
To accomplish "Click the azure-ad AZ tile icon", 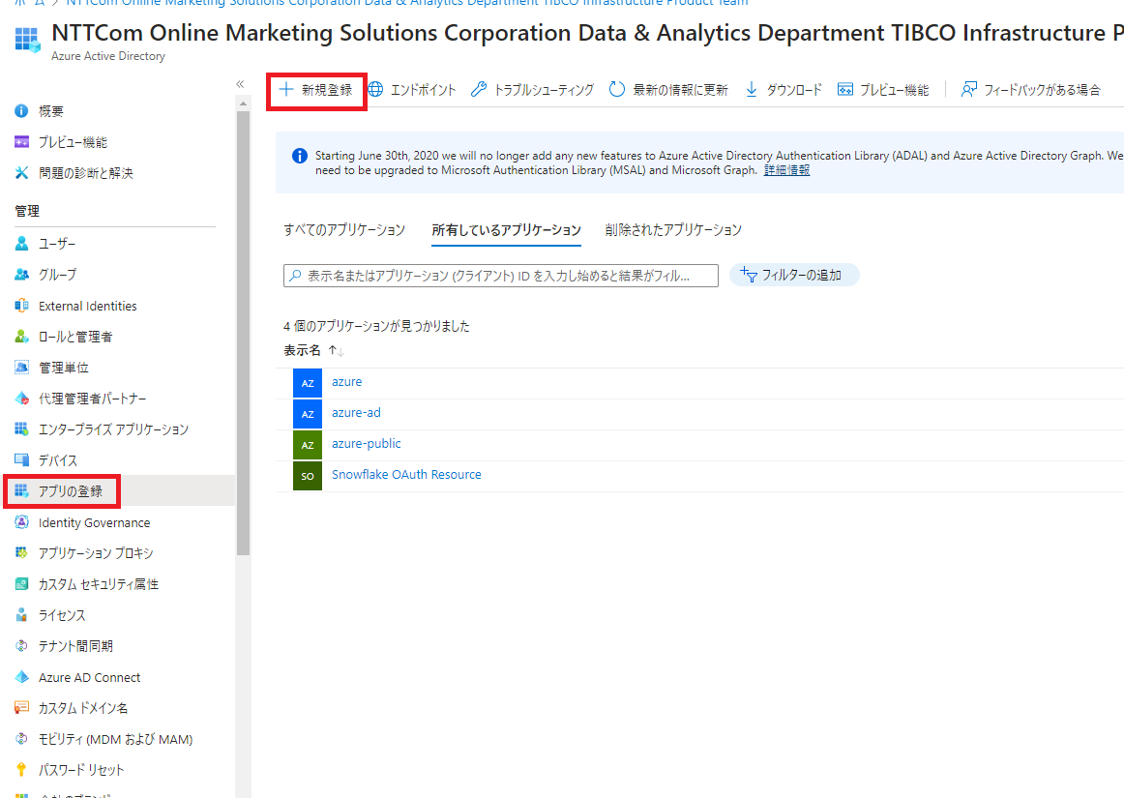I will 308,414.
